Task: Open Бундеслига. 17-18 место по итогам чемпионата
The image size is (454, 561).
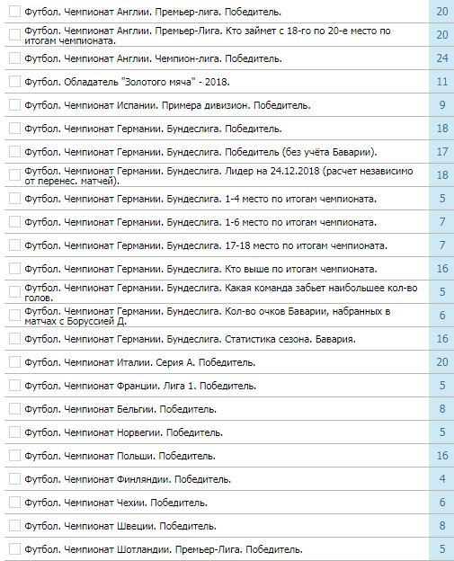Action: click(x=206, y=245)
